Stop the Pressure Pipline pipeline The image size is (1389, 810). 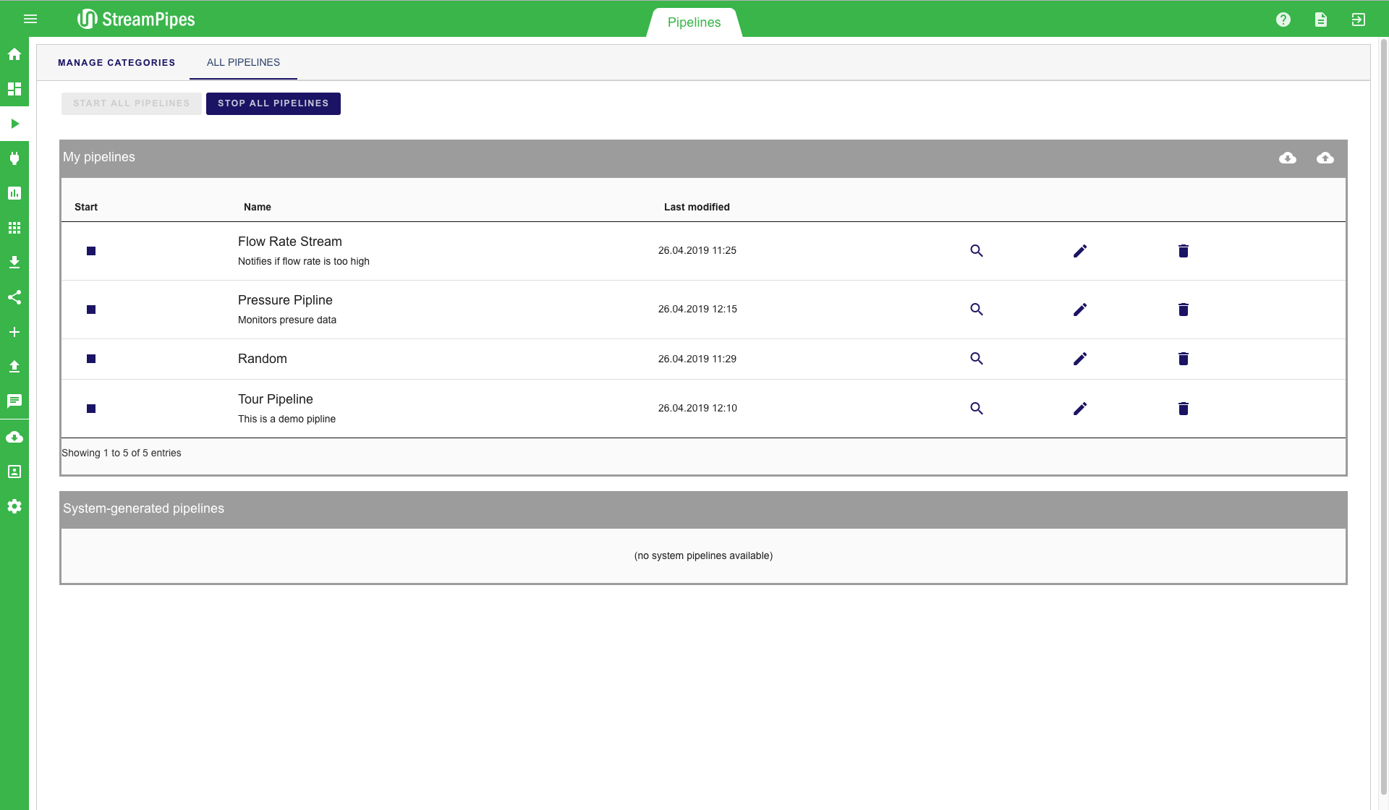[91, 310]
